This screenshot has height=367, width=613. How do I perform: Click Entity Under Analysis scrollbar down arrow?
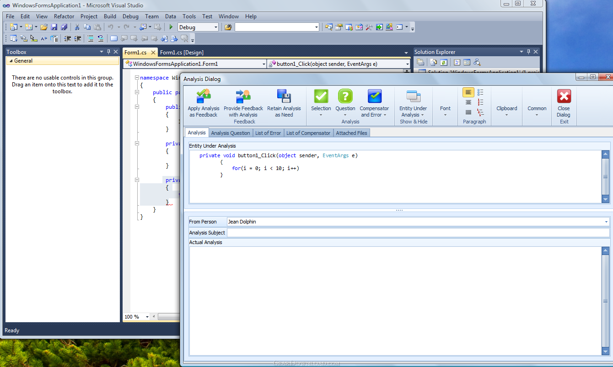click(606, 199)
